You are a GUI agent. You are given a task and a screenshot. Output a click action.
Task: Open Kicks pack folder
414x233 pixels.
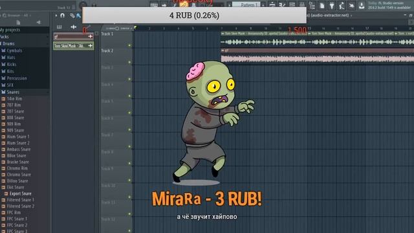(x=12, y=64)
